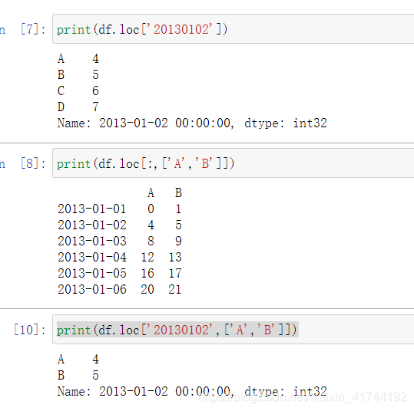Click the first output's 'Name: 2013-01-02 00:00:00, dtype: int32' line
Viewport: 414px width, 411px height.
(192, 123)
